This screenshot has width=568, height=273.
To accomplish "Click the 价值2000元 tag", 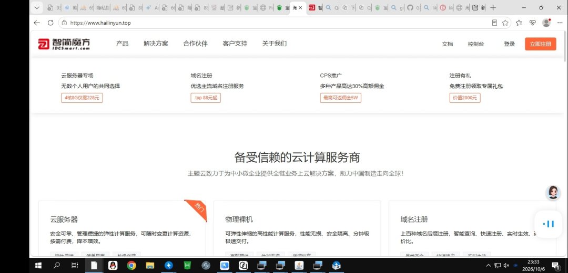I will pyautogui.click(x=465, y=98).
